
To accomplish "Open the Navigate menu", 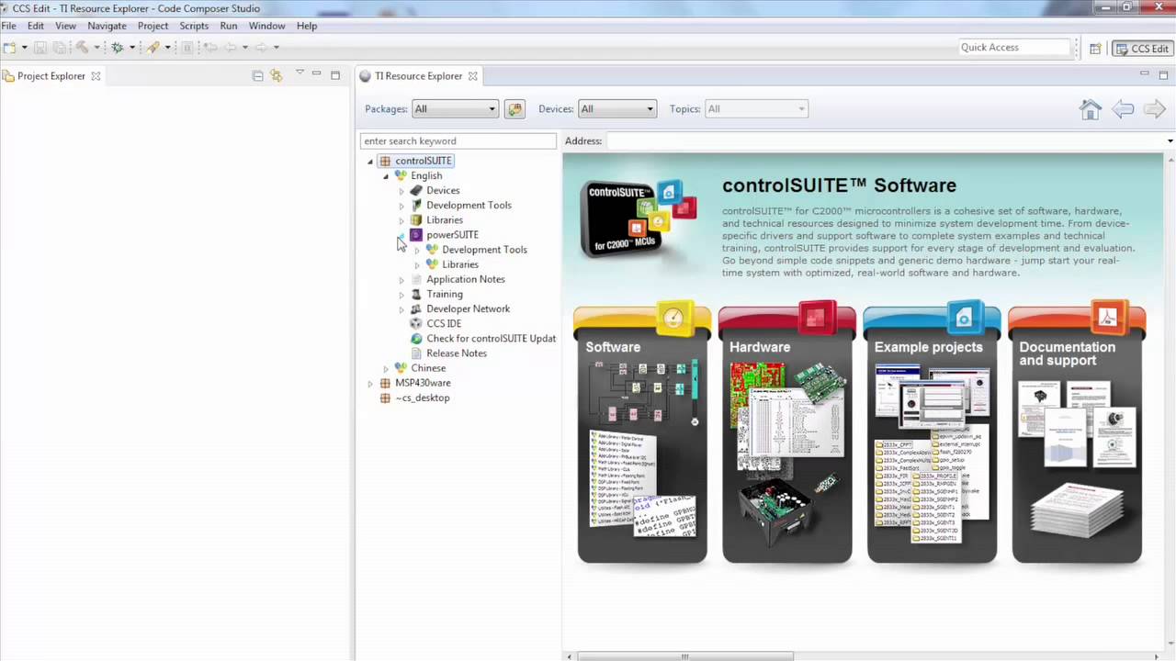I will point(107,26).
